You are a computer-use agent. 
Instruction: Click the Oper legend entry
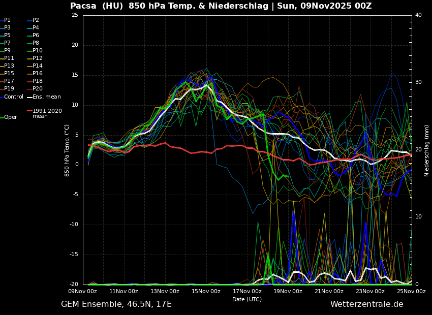click(x=10, y=117)
